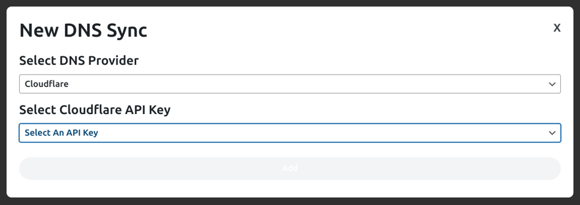Close the New DNS Sync dialog
Image resolution: width=580 pixels, height=205 pixels.
(557, 28)
